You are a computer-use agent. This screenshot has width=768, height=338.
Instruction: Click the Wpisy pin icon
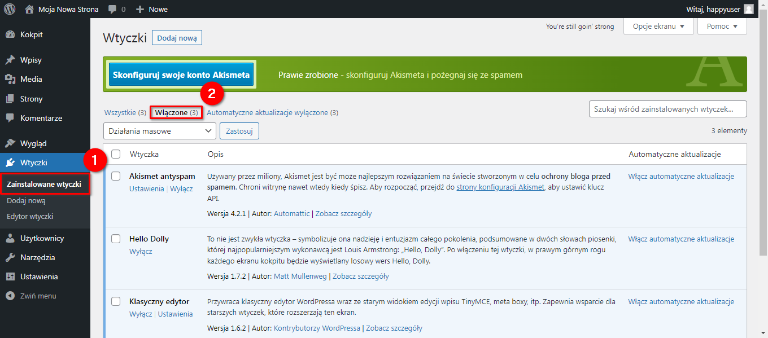[x=10, y=60]
